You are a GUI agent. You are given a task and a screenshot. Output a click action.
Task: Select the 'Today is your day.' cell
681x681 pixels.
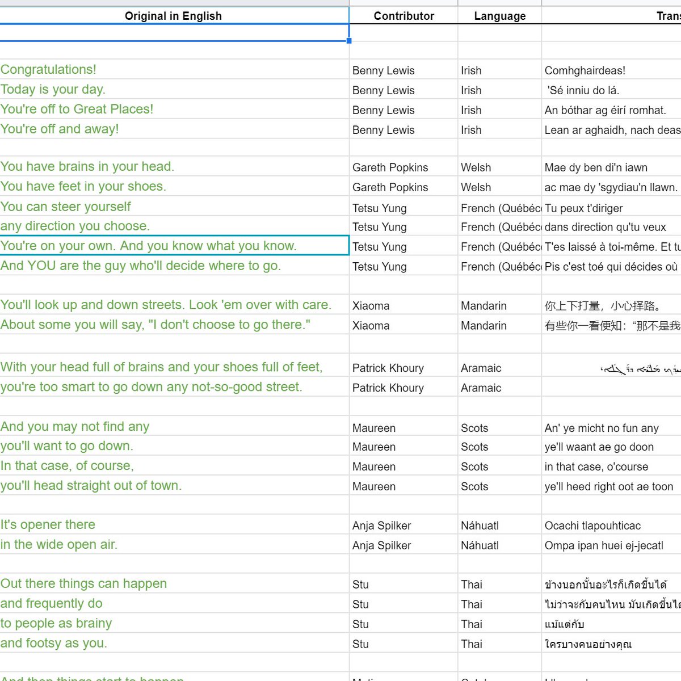pos(174,89)
